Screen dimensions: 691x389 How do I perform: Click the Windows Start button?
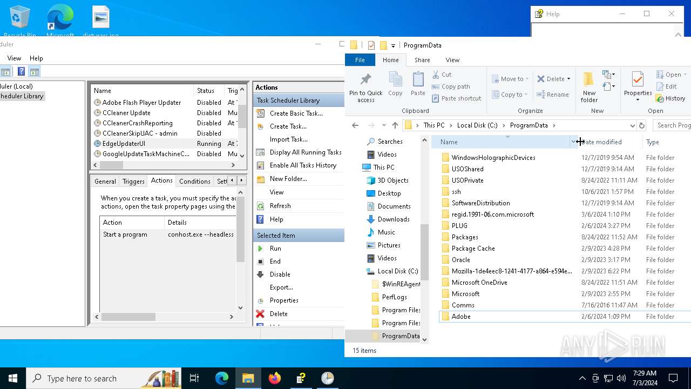pos(12,378)
